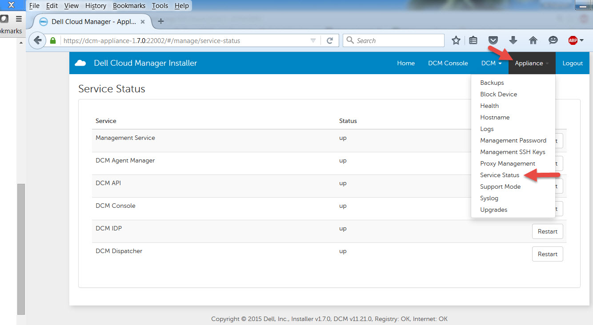Open the Bookmarks menu
This screenshot has height=325, width=593.
pyautogui.click(x=129, y=6)
